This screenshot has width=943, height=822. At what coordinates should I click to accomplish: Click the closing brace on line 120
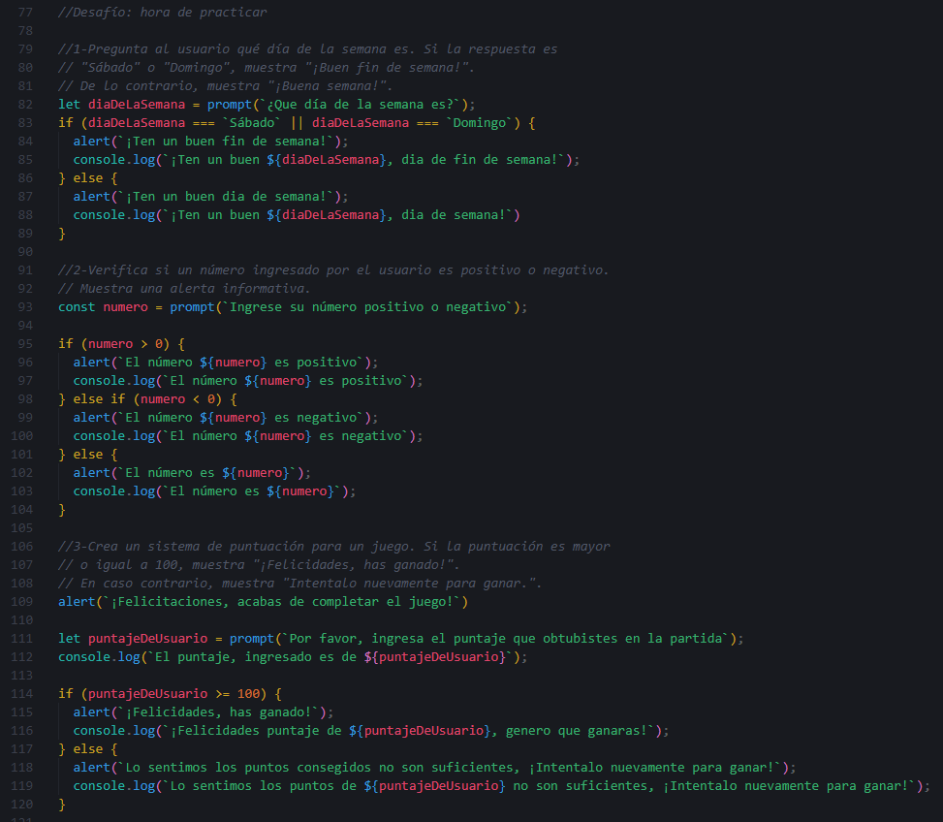(62, 805)
